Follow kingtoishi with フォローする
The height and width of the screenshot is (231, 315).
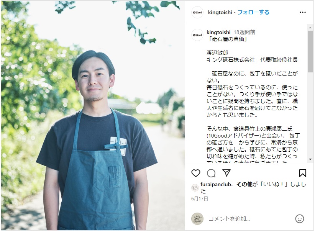point(253,12)
